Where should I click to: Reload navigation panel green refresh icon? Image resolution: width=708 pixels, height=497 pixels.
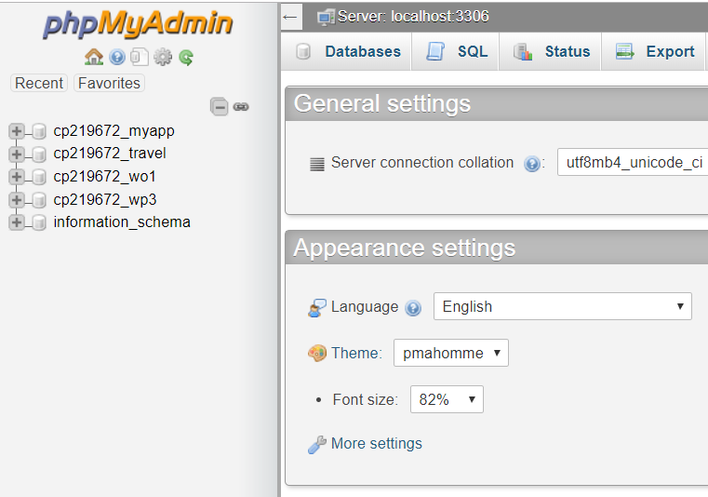tap(186, 58)
